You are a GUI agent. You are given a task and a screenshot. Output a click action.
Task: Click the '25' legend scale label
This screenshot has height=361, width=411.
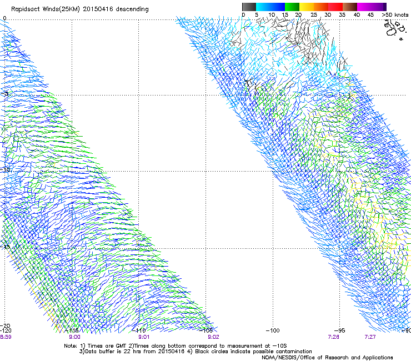click(x=314, y=14)
